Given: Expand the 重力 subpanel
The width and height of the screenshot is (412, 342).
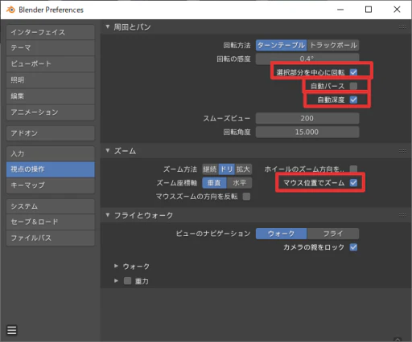Looking at the screenshot, I should (x=116, y=281).
